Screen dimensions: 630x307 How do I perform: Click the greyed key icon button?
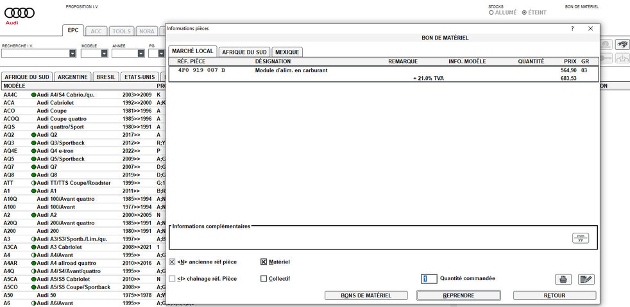click(606, 58)
